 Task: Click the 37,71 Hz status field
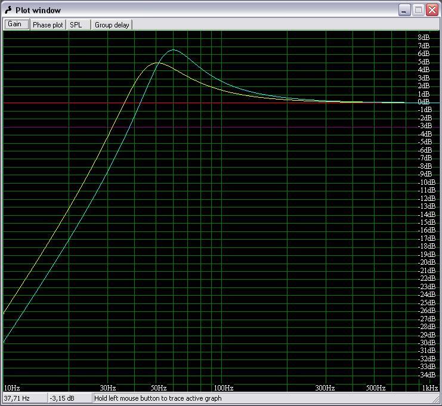(25, 398)
